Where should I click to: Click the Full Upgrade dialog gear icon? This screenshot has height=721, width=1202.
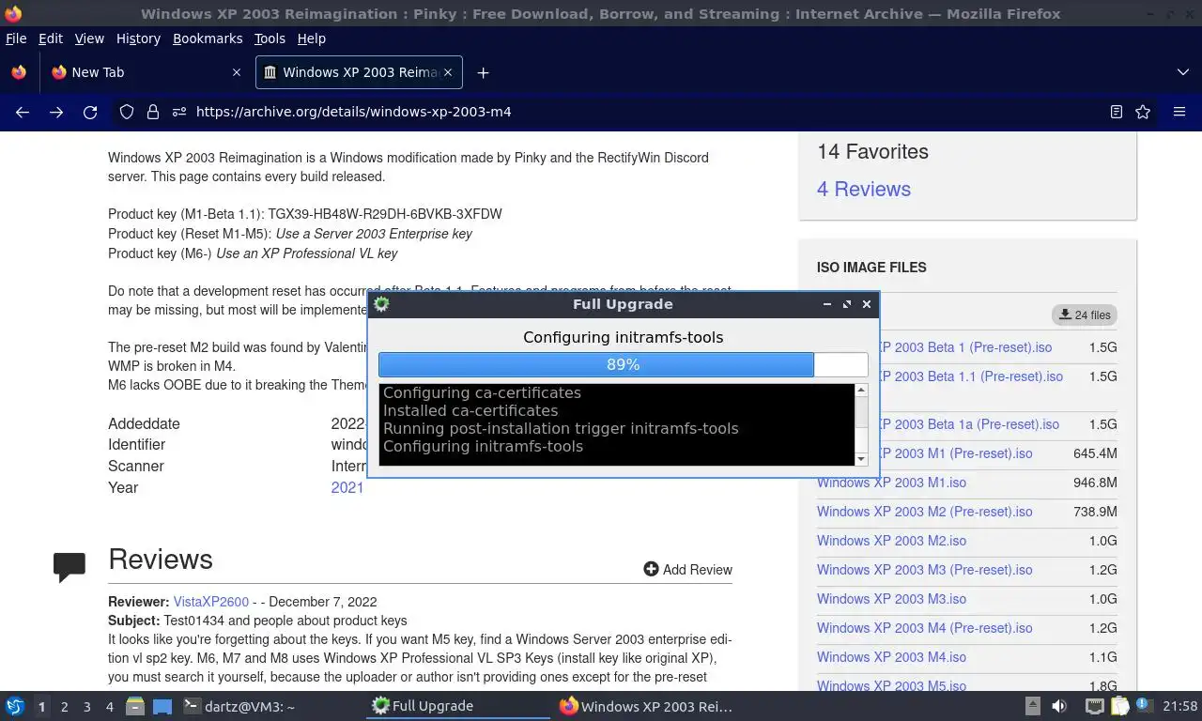point(381,304)
